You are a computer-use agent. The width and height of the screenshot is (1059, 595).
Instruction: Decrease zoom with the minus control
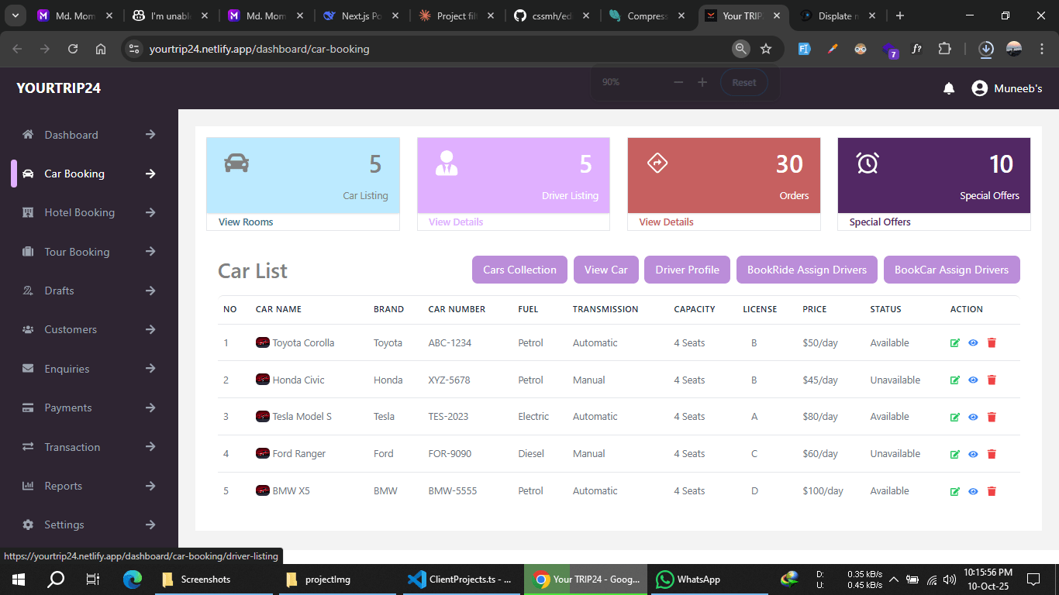(678, 81)
